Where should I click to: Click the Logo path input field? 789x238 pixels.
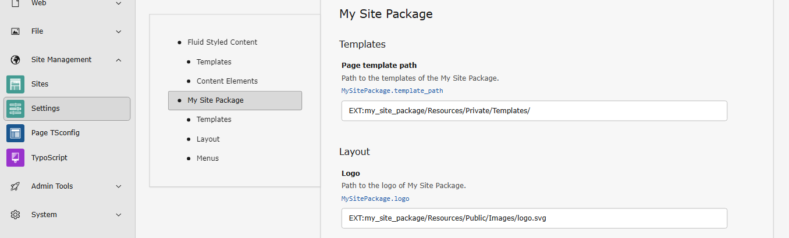click(534, 218)
